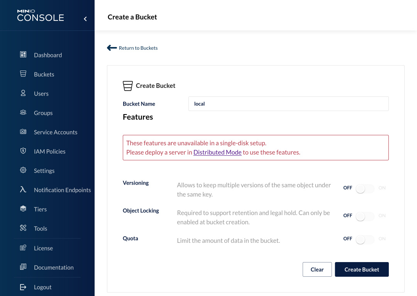Click the Bucket Name label
The width and height of the screenshot is (417, 296).
(139, 104)
